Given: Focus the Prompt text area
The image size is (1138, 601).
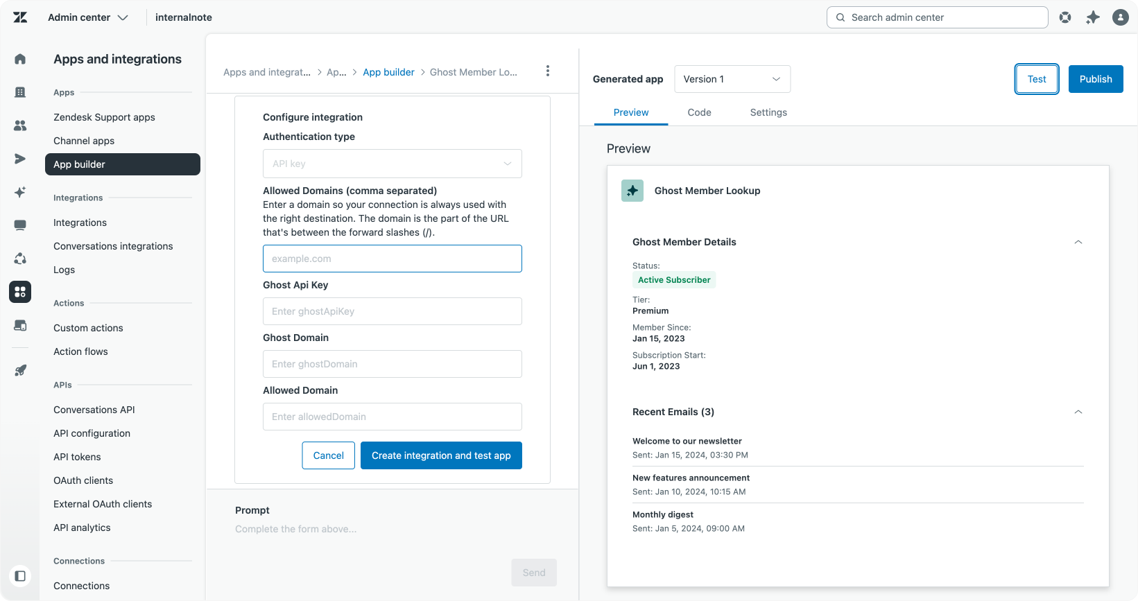Looking at the screenshot, I should pos(393,529).
